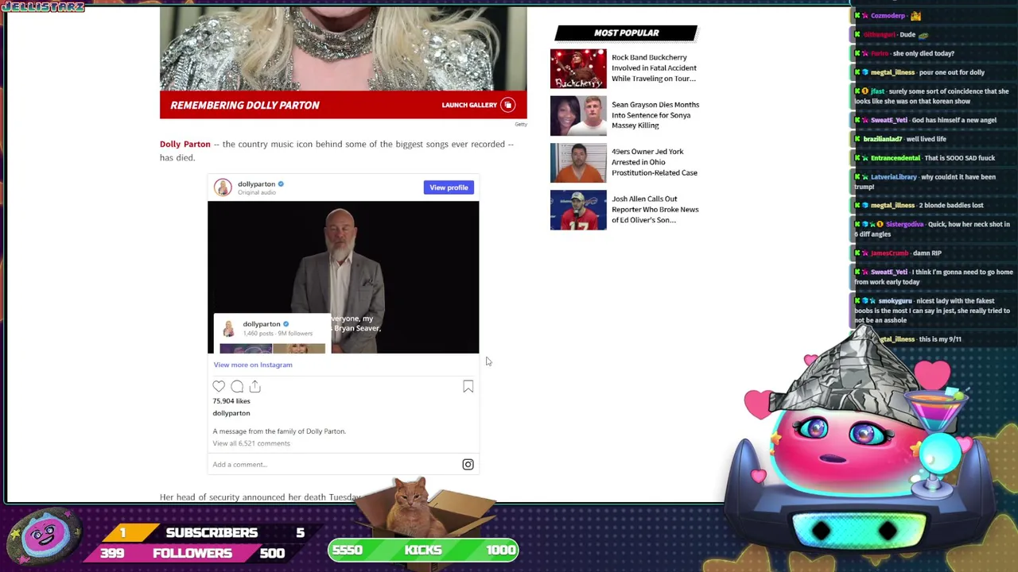The height and width of the screenshot is (572, 1018).
Task: Open the 49ers Owner Jed York Arrested headline
Action: point(655,162)
